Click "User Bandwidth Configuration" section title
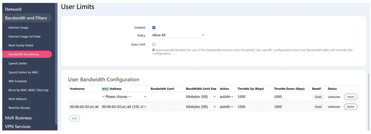This screenshot has width=371, height=134. pyautogui.click(x=103, y=79)
